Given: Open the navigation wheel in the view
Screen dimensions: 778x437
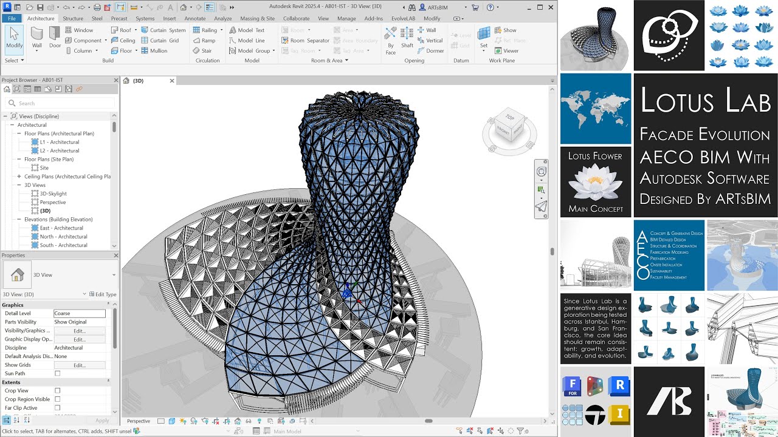Looking at the screenshot, I should click(x=541, y=172).
